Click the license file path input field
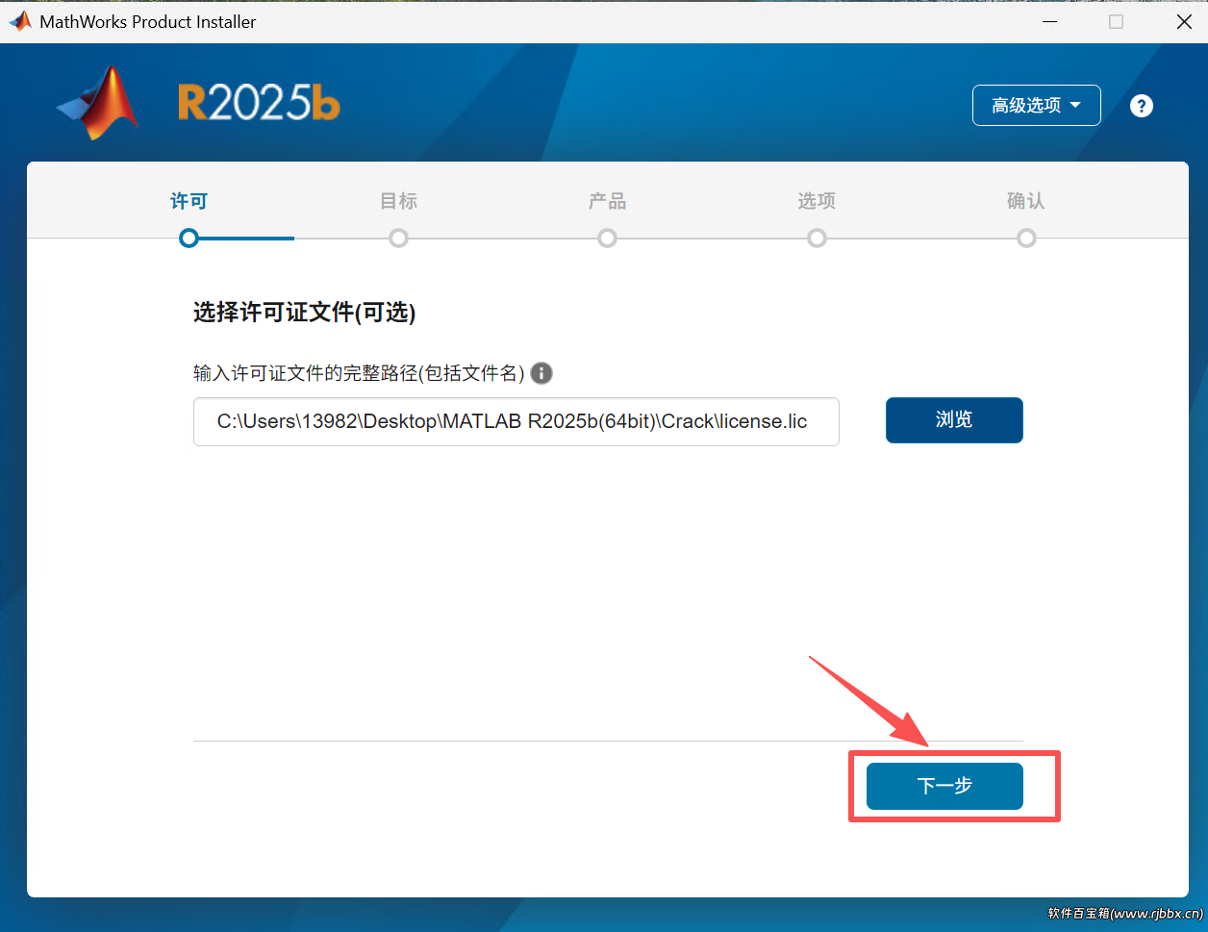The image size is (1208, 932). (x=516, y=421)
